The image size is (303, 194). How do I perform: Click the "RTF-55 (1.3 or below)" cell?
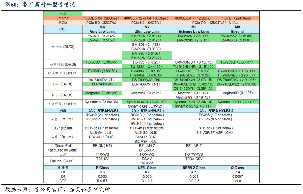pyautogui.click(x=215, y=128)
